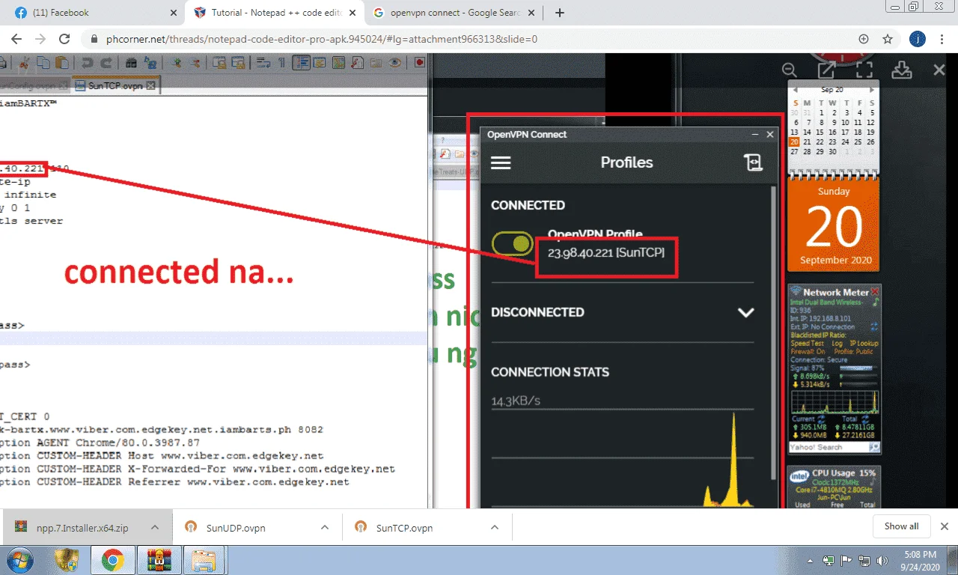Click Speed Test in Network Meter

[x=806, y=343]
